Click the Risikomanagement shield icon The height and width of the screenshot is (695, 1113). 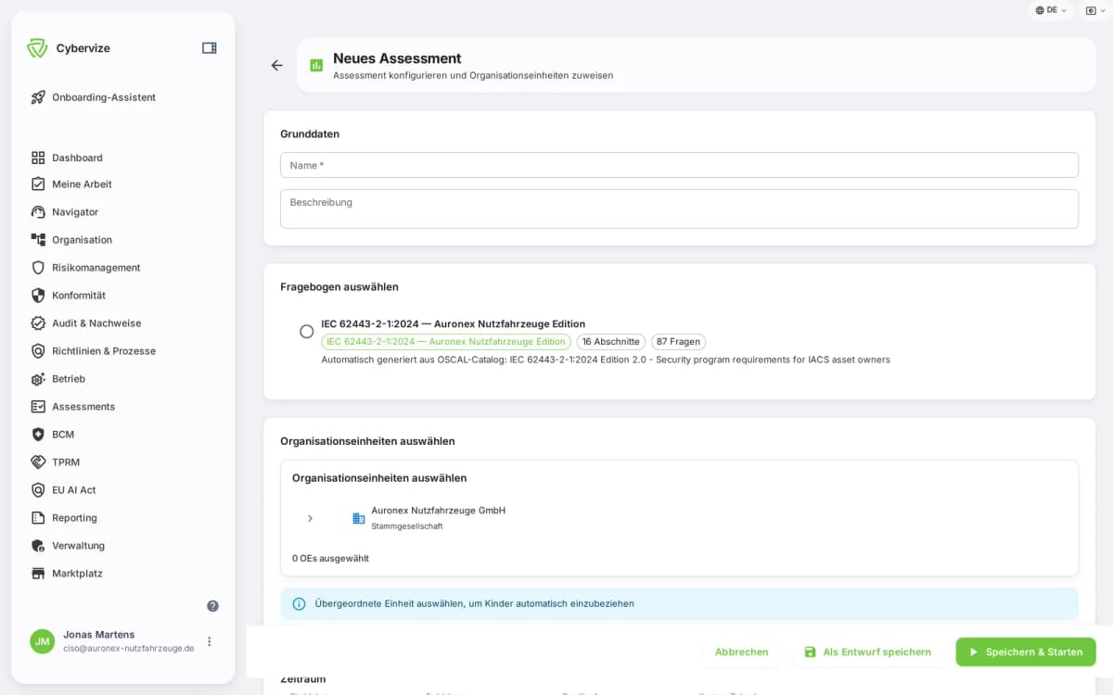[x=38, y=268]
